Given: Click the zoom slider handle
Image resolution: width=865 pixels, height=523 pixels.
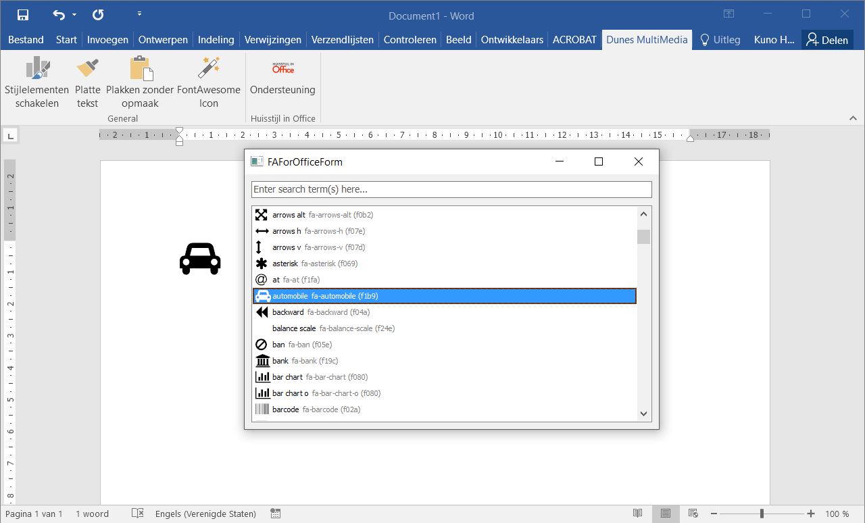Looking at the screenshot, I should click(762, 514).
